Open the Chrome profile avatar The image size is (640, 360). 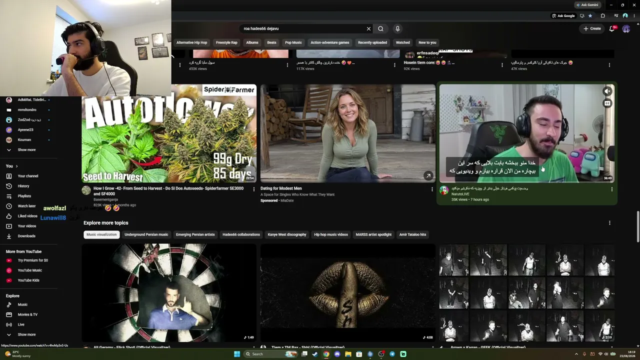click(x=625, y=15)
